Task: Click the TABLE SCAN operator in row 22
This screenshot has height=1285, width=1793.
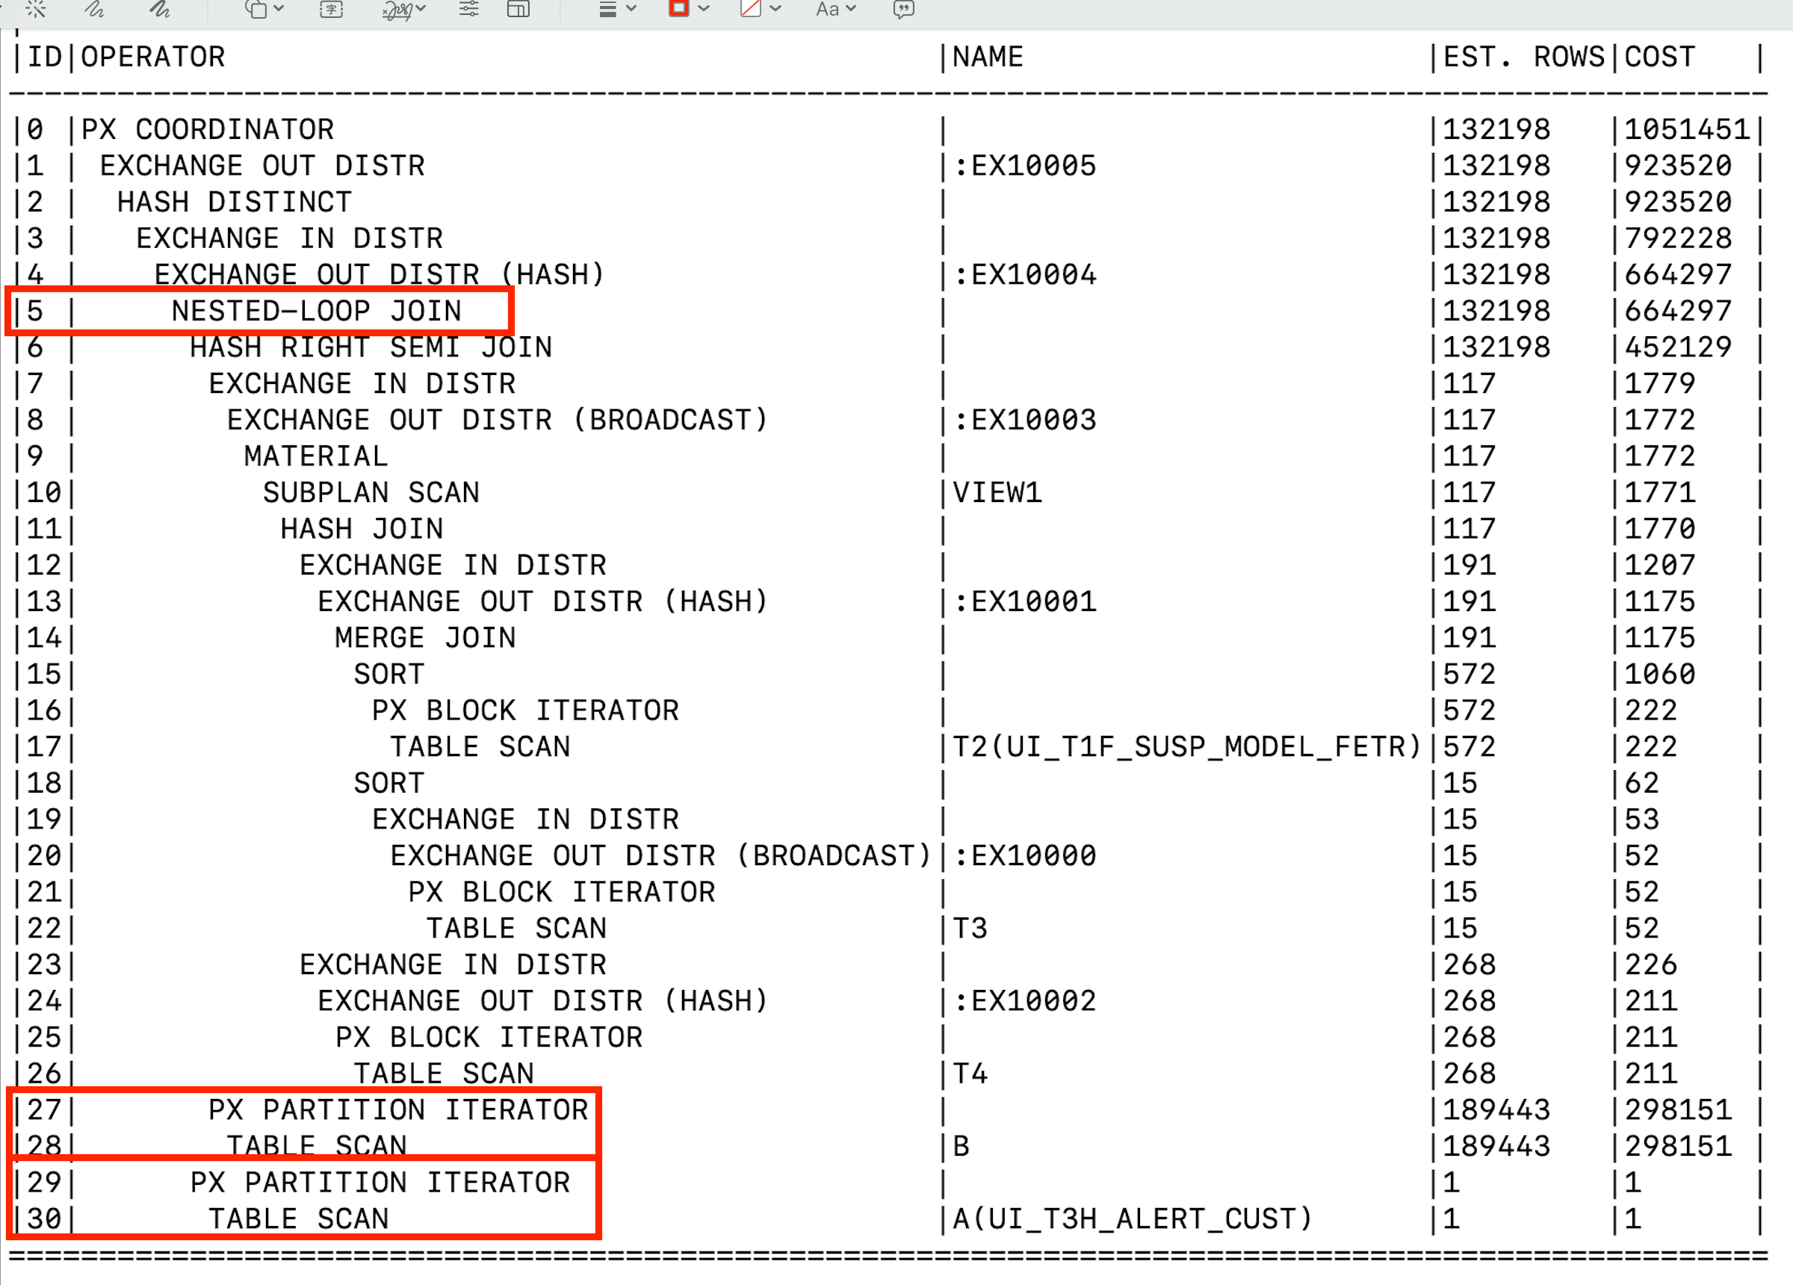Action: click(516, 929)
